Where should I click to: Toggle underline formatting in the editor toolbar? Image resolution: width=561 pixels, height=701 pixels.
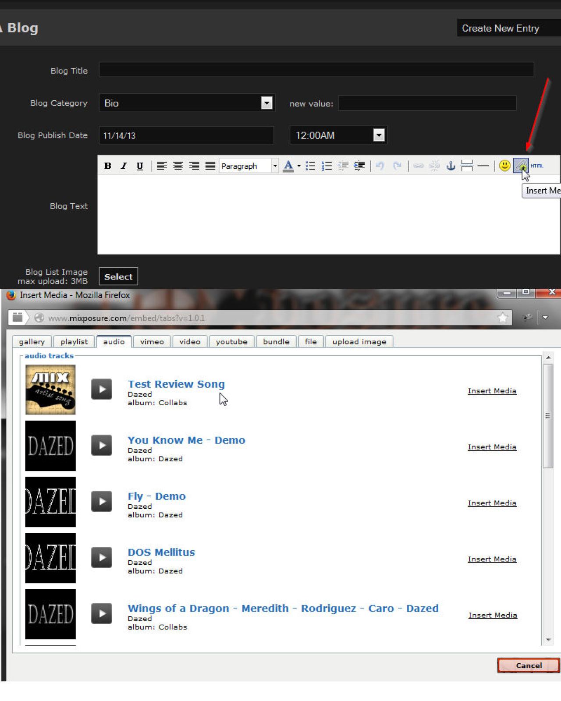tap(139, 166)
